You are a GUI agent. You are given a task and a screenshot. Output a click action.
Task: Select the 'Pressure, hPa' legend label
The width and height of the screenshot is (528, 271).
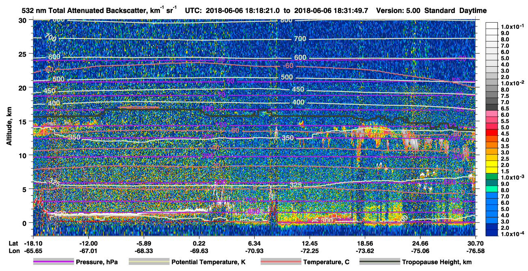[x=97, y=262]
